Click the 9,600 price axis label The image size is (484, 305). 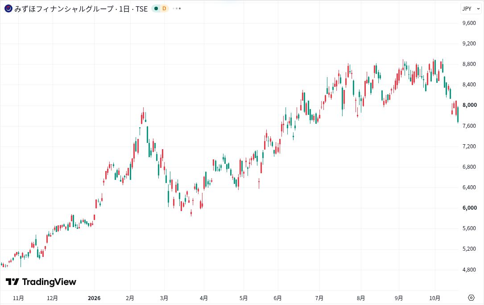click(469, 23)
